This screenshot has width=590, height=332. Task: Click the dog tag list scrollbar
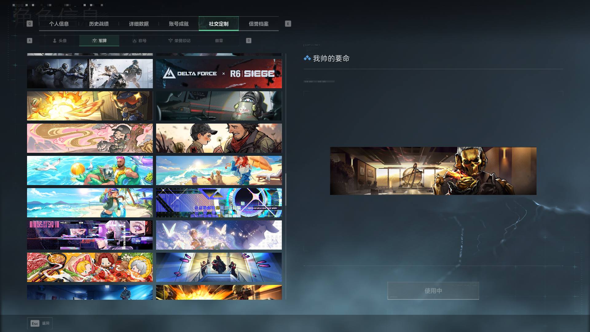286,189
